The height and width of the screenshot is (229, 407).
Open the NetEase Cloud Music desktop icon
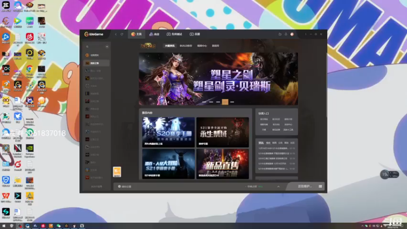pos(30,39)
